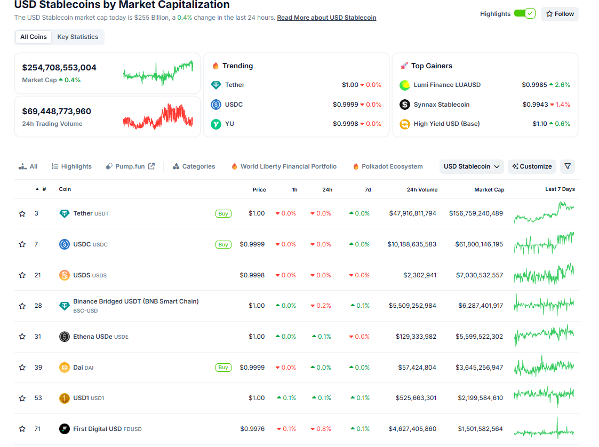Click the Highlights list icon
The height and width of the screenshot is (447, 599).
tap(54, 166)
